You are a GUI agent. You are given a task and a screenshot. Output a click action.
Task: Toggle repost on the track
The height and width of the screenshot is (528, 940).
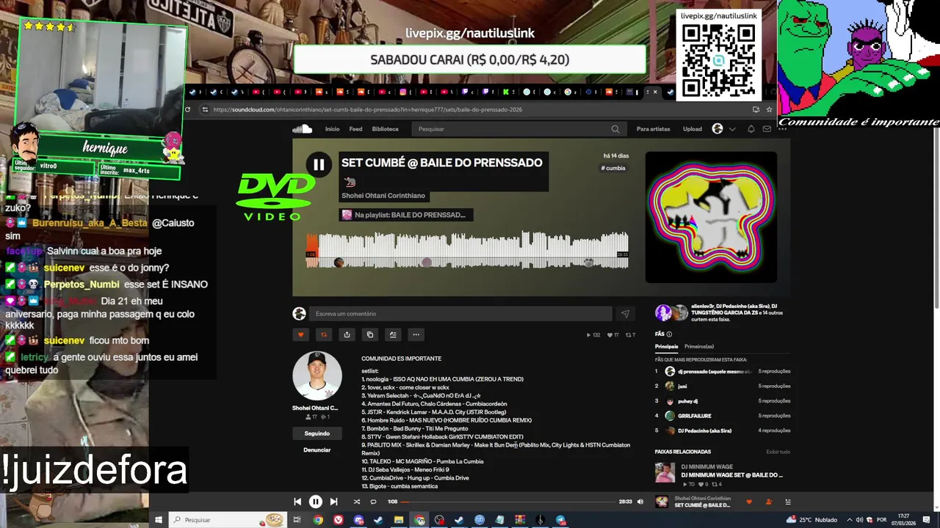pyautogui.click(x=323, y=334)
